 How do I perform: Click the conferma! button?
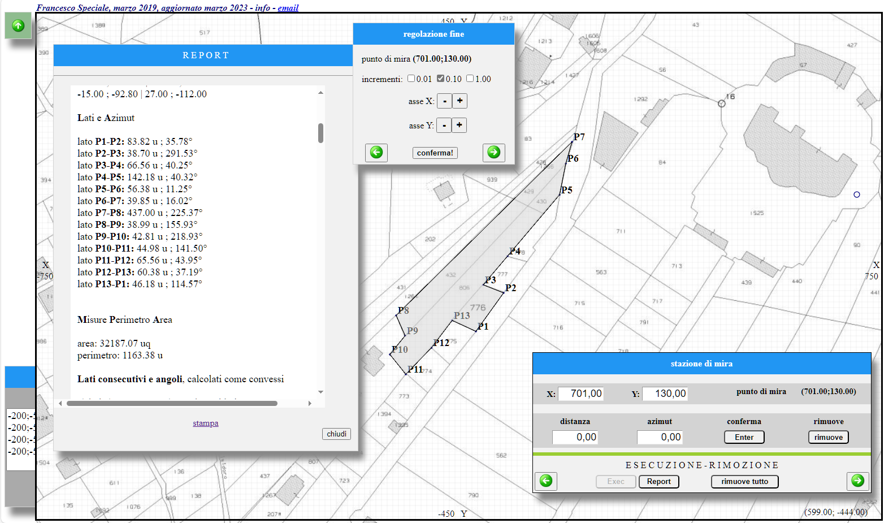click(x=435, y=153)
